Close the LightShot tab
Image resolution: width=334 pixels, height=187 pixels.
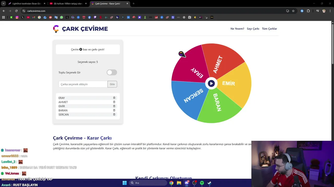click(44, 4)
